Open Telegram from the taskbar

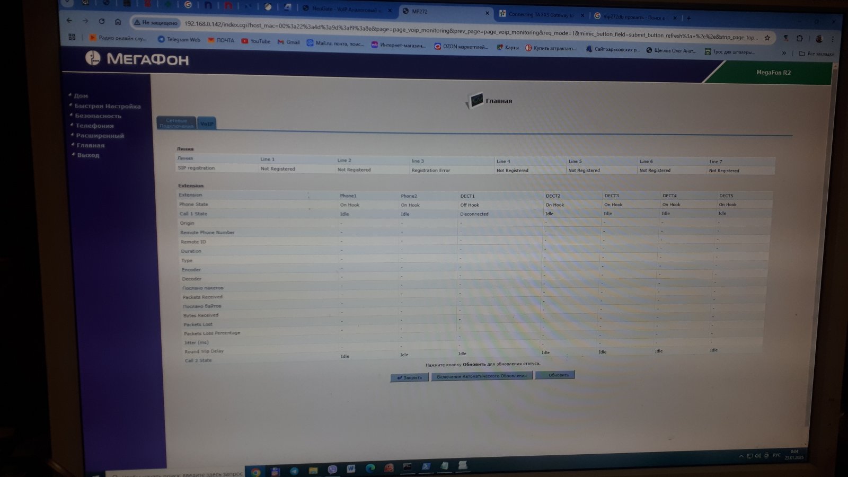pos(294,471)
